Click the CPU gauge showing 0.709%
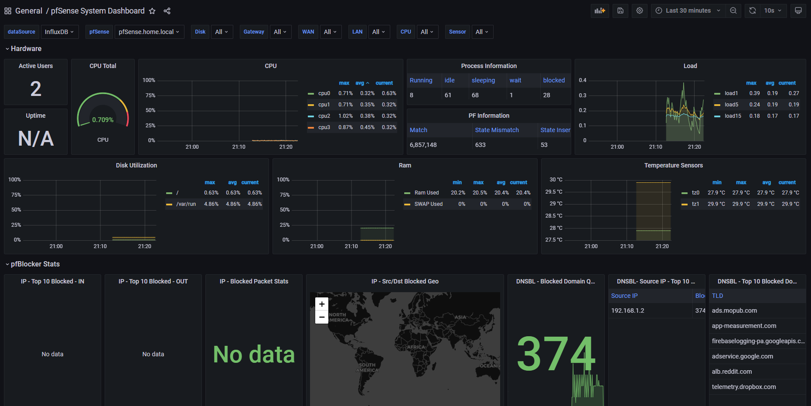 point(103,111)
